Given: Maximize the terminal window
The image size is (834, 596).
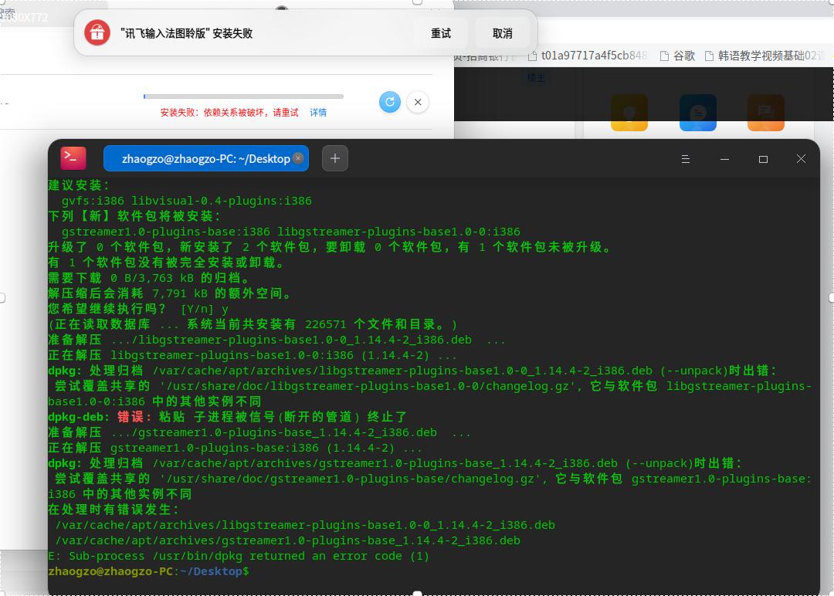Looking at the screenshot, I should tap(763, 159).
